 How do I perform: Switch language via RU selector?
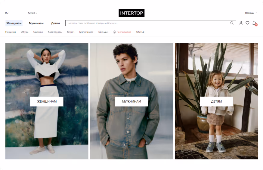point(7,13)
